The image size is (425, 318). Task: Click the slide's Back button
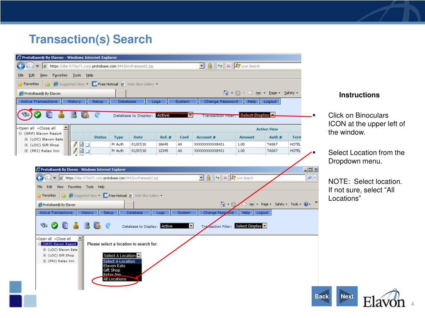click(x=322, y=296)
